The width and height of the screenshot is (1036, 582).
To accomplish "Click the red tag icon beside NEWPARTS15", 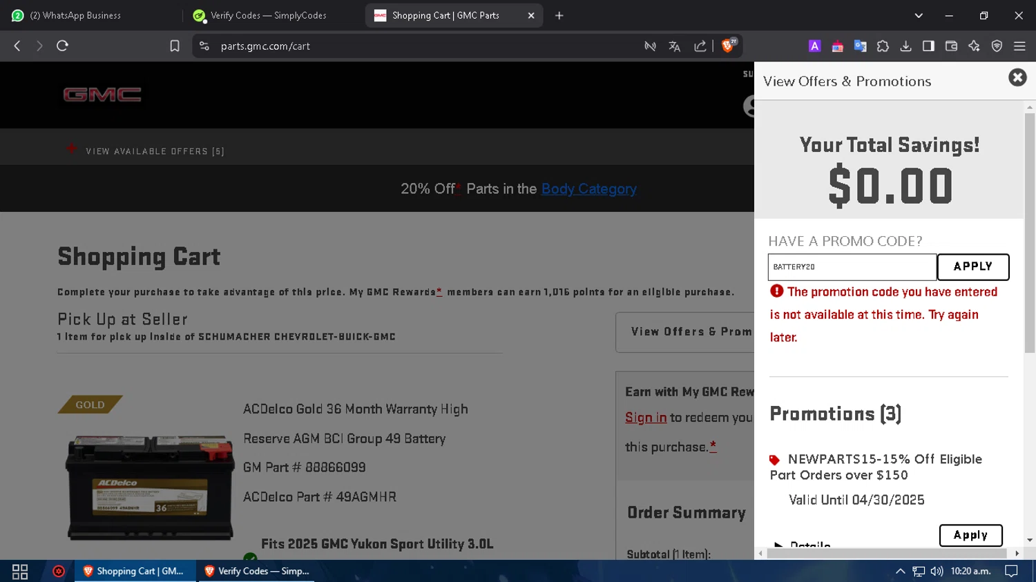I will pyautogui.click(x=775, y=460).
